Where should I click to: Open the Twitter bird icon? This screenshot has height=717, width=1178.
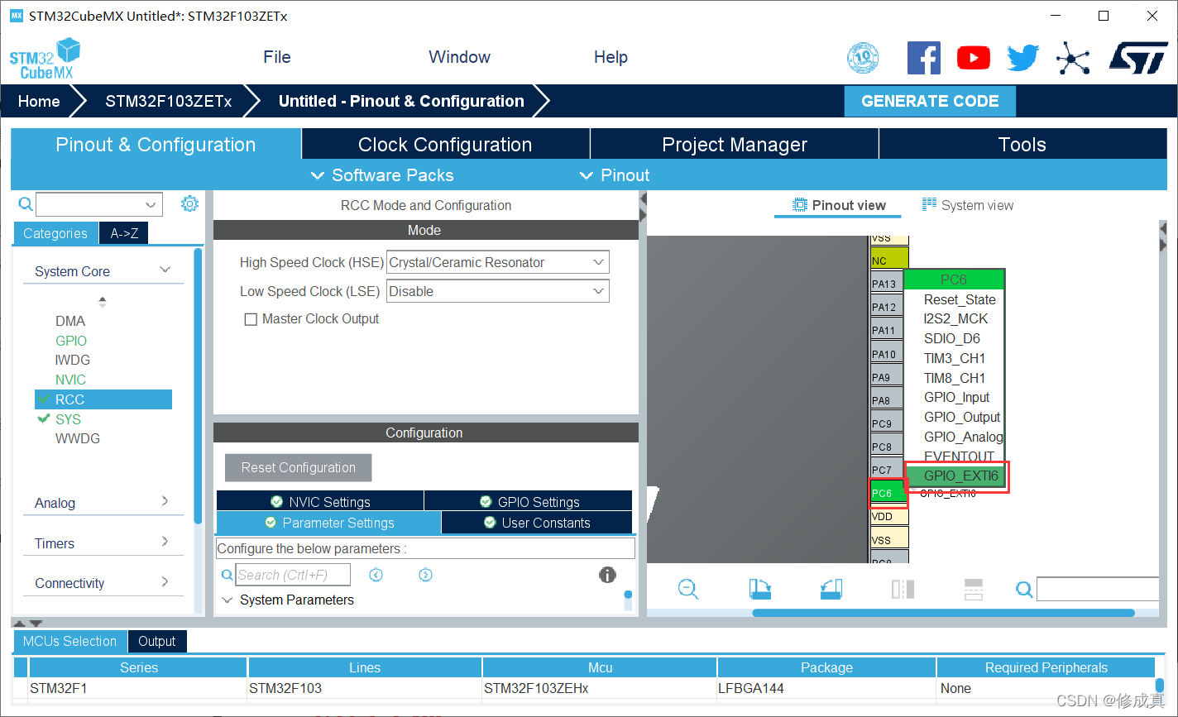click(x=1022, y=58)
